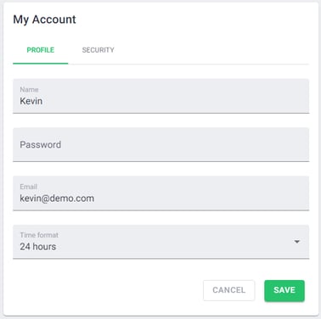This screenshot has height=319, width=321.
Task: Click the small 'Email' field label
Action: click(29, 187)
